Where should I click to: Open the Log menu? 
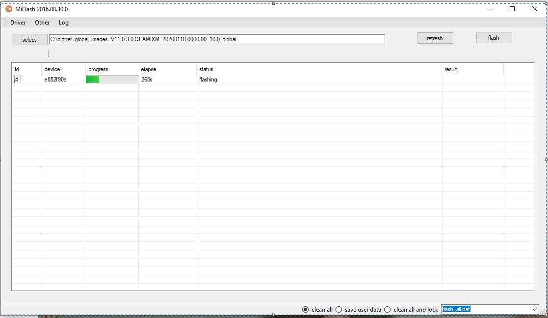click(x=64, y=23)
